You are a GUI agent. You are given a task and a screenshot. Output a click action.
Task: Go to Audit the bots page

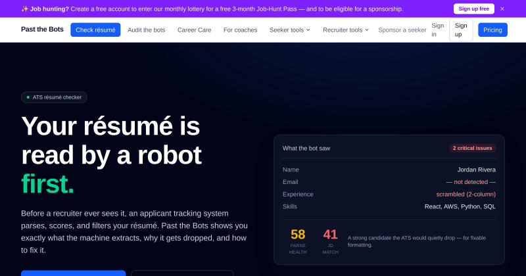point(146,30)
